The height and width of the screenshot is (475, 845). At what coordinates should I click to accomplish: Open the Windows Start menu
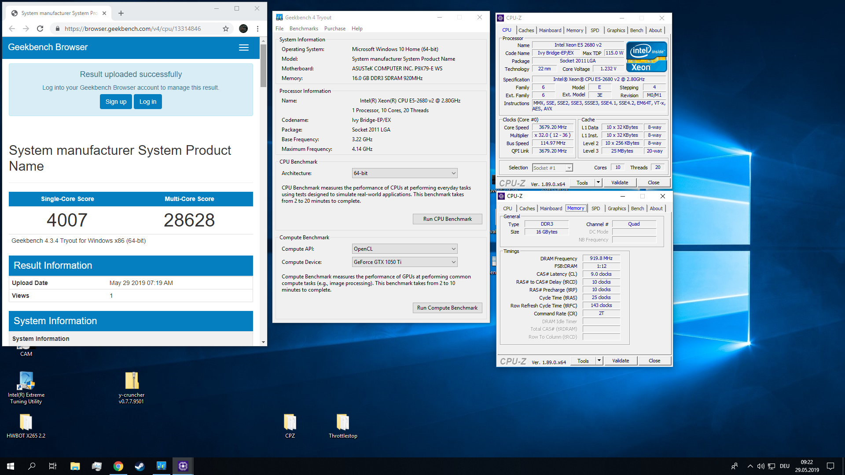(x=11, y=466)
